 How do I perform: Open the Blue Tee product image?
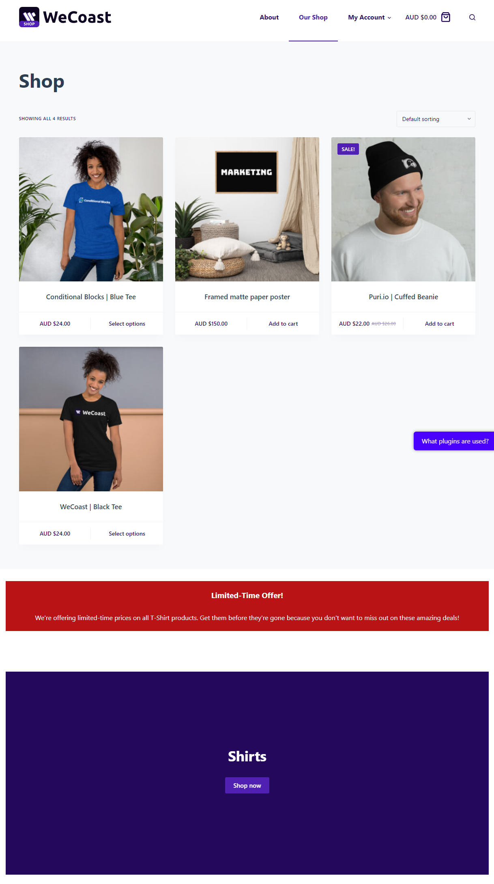(x=91, y=209)
